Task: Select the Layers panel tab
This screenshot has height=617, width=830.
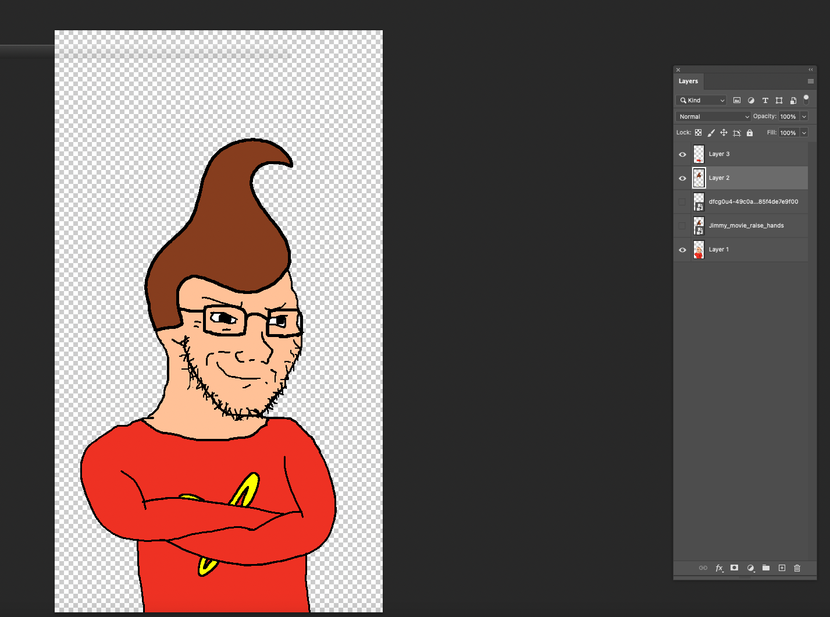Action: tap(688, 81)
